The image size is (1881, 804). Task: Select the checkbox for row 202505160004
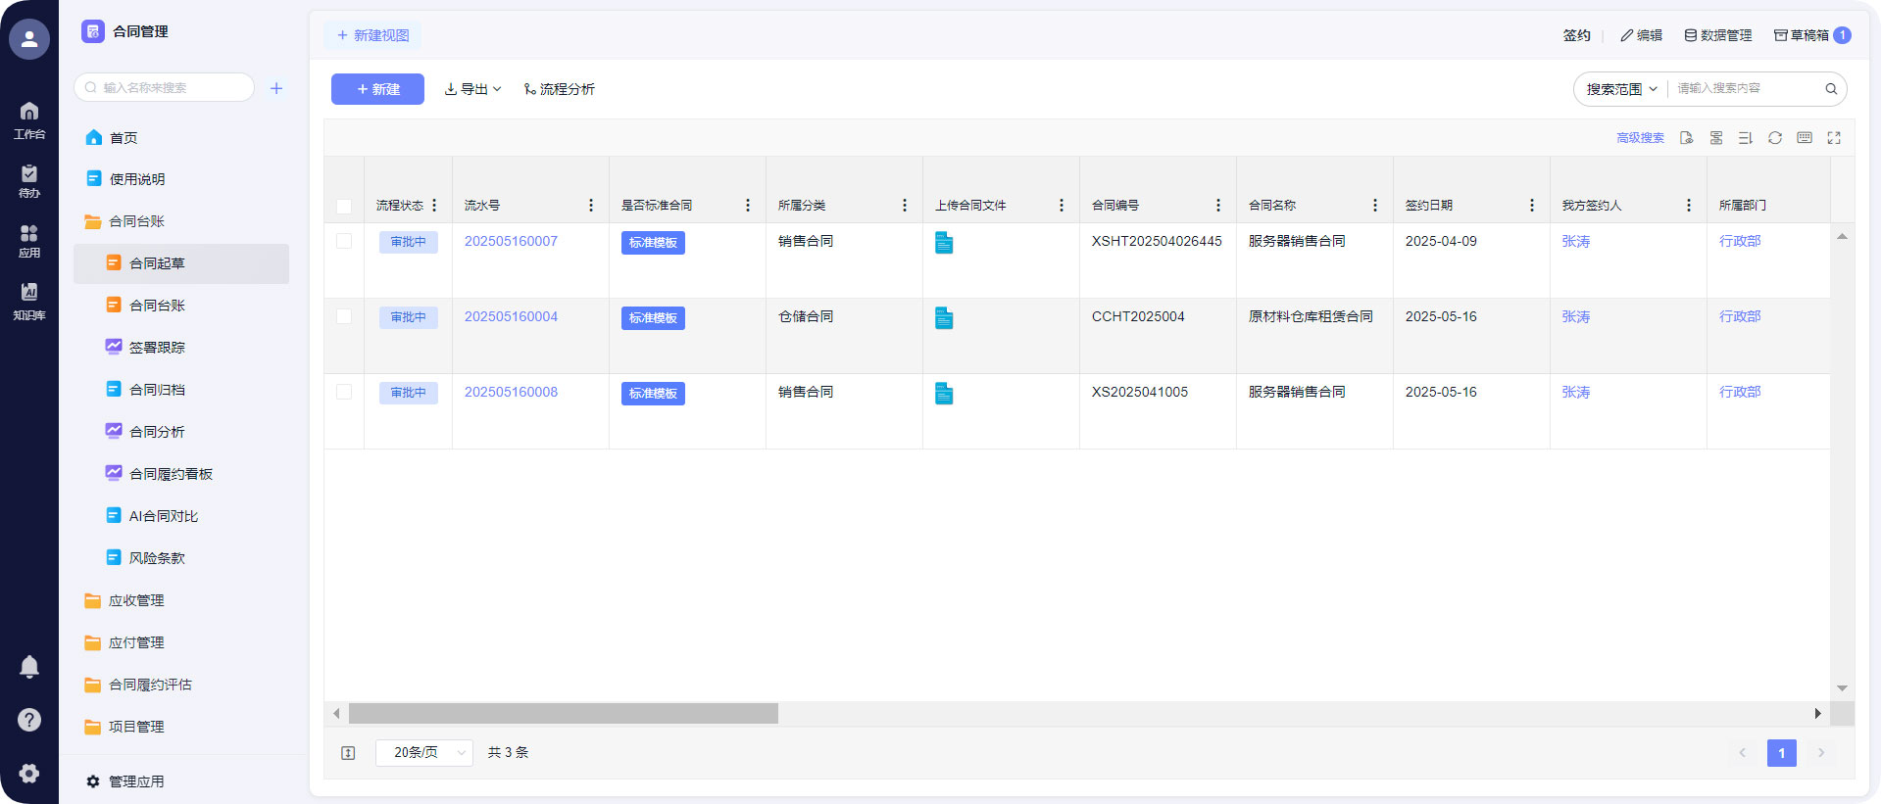click(x=344, y=316)
